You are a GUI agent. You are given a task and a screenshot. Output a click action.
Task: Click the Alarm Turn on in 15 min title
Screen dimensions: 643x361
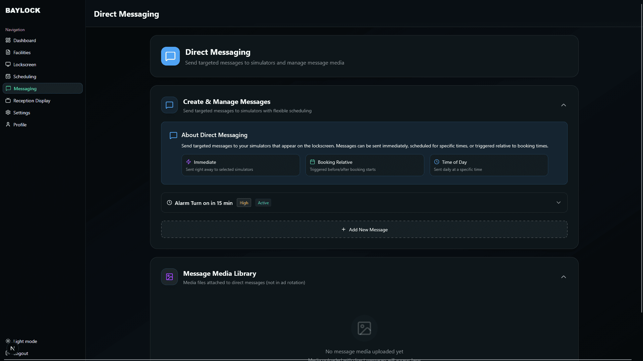point(204,203)
